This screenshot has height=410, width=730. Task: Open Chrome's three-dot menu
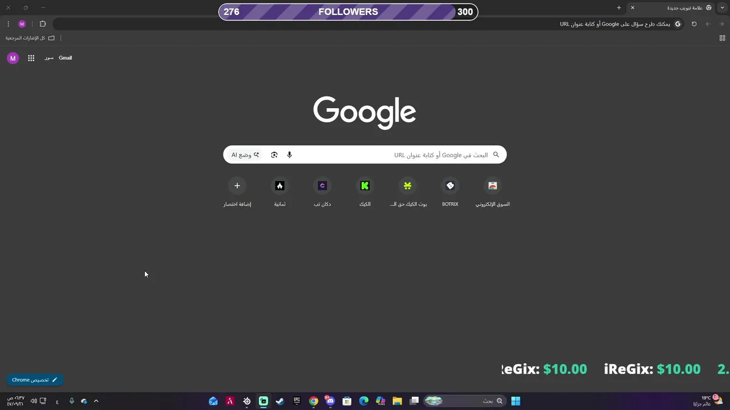click(8, 24)
